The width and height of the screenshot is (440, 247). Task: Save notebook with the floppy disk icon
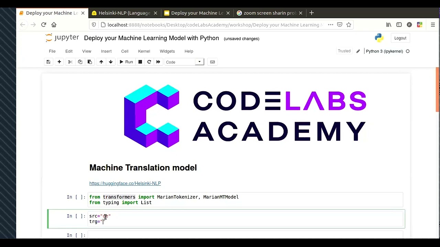48,62
